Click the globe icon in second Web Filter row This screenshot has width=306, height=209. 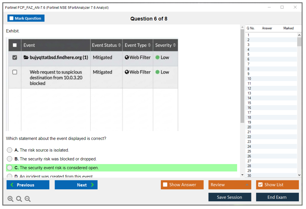(127, 72)
